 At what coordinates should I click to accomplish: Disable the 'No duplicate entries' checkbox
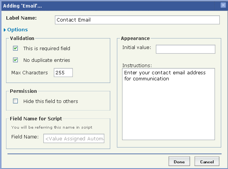coord(15,60)
